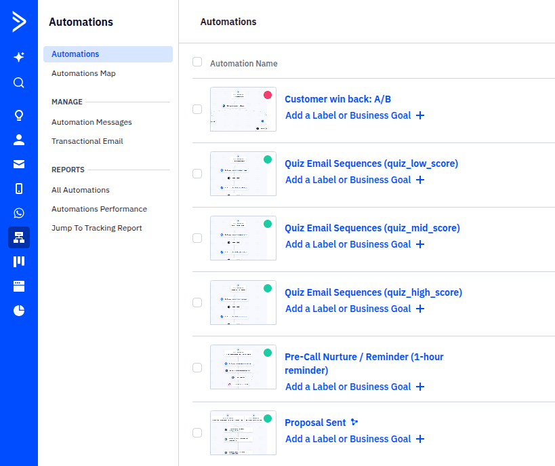
Task: Open the Deals pipeline icon
Action: 18,261
